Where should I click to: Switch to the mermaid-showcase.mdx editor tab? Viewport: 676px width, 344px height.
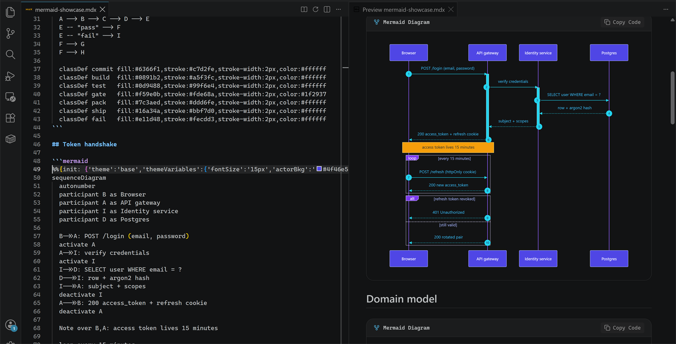tap(65, 9)
